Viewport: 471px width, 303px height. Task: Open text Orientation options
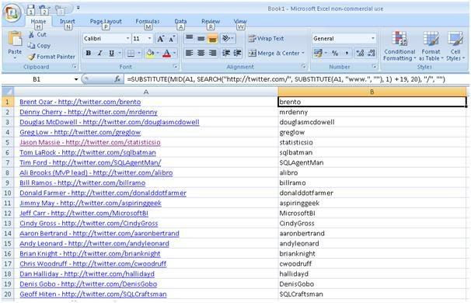pos(228,38)
